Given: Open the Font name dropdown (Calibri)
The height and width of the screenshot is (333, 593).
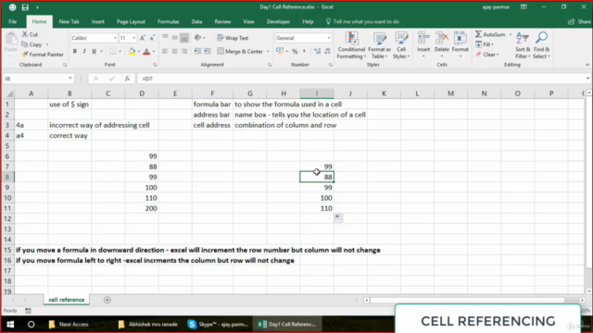Looking at the screenshot, I should coord(115,38).
